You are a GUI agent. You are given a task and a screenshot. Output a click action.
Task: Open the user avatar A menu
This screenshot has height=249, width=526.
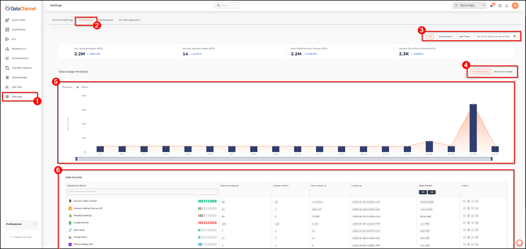tap(515, 5)
